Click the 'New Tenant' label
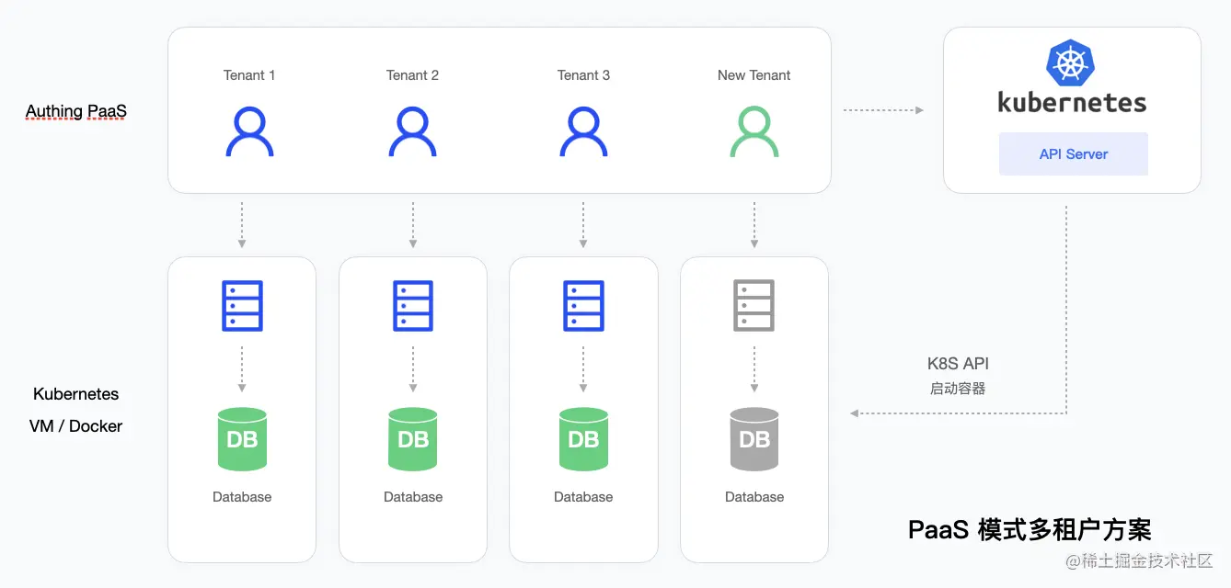Screen dimensions: 1231x588 pos(754,75)
